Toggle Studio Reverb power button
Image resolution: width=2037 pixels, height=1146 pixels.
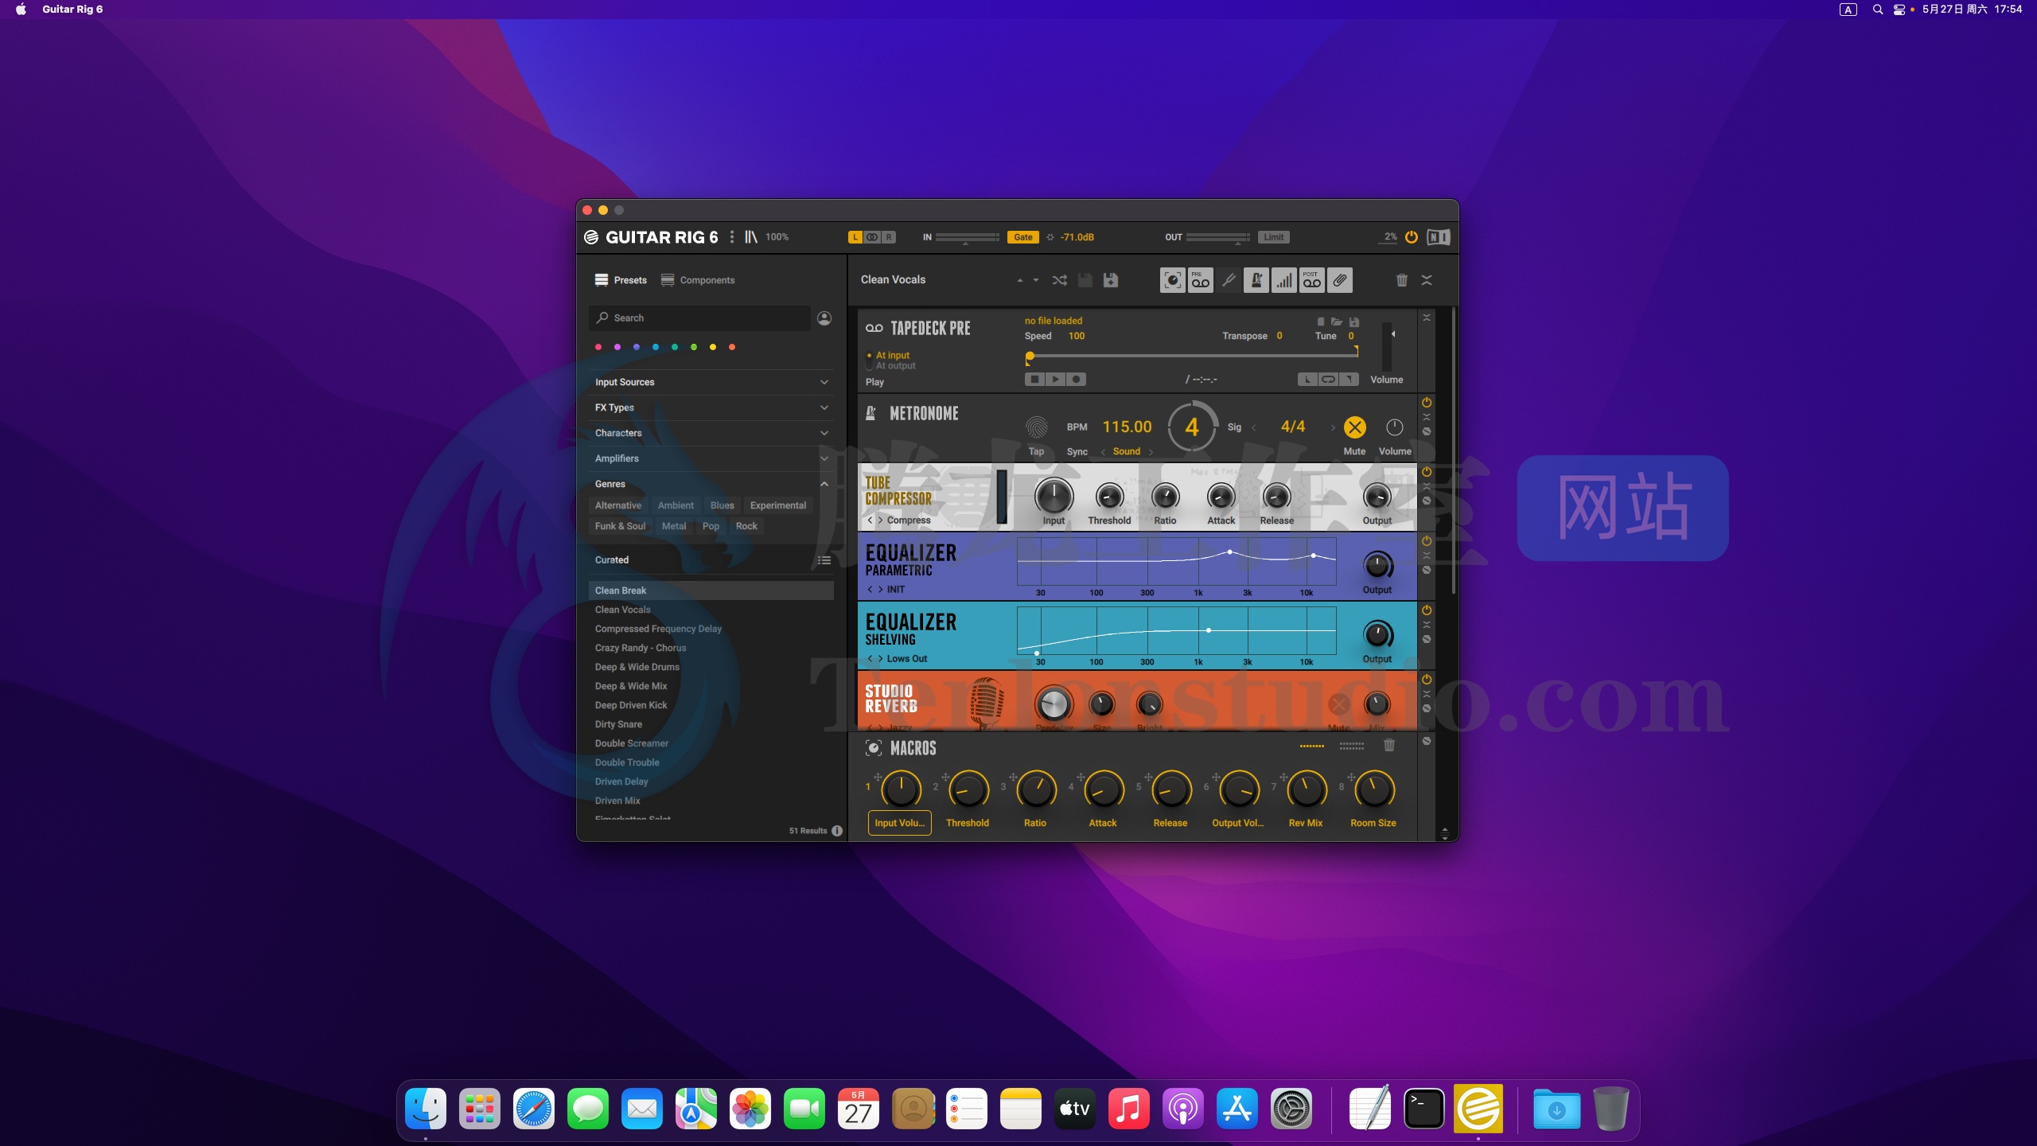pyautogui.click(x=1427, y=680)
